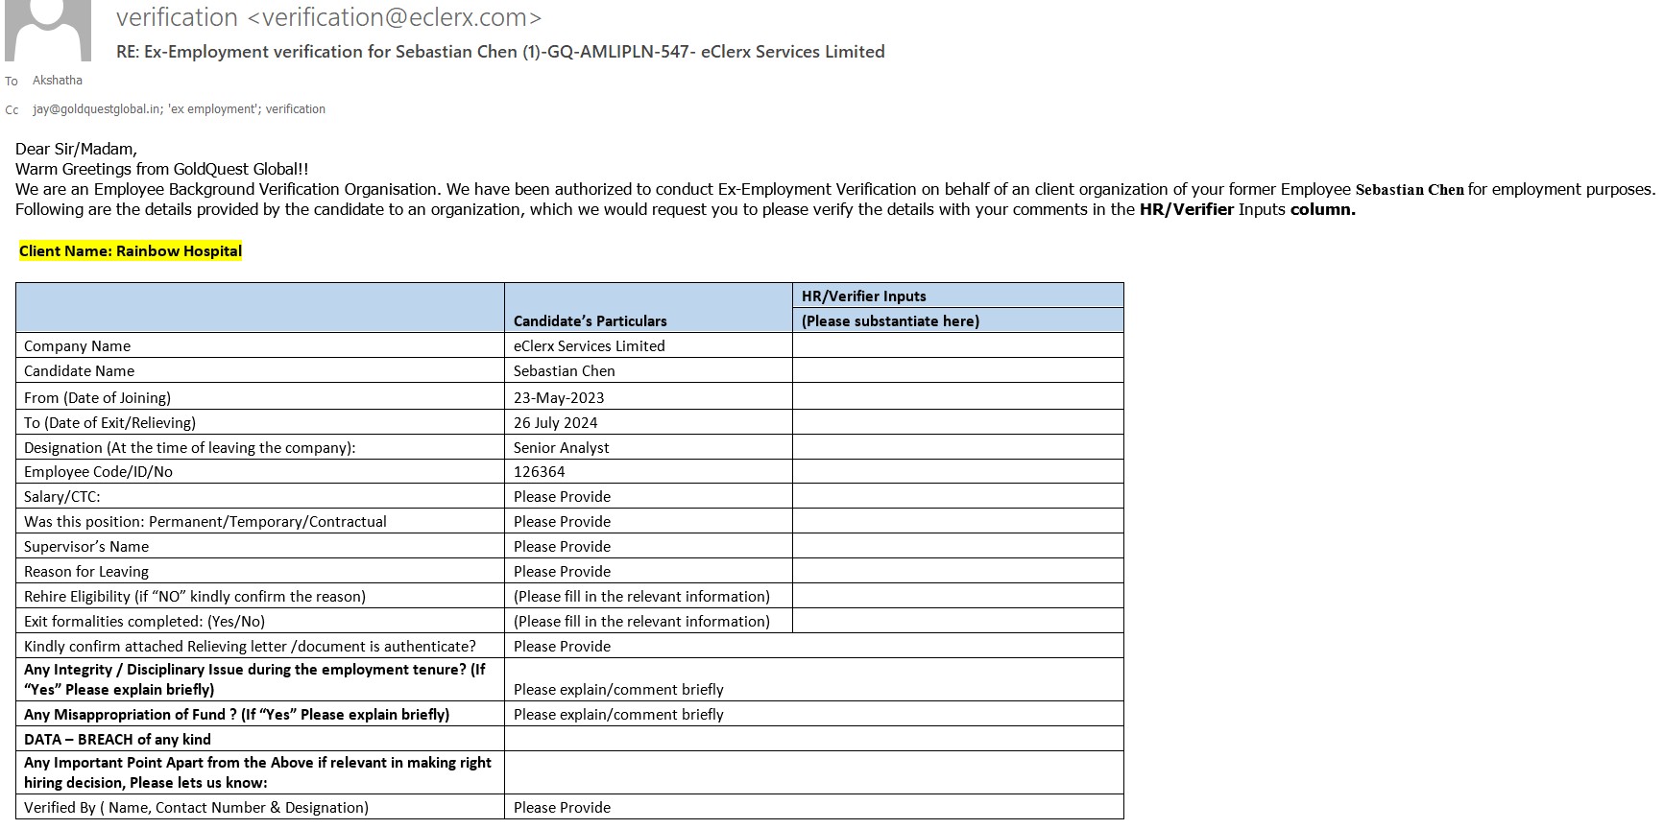Click 'Exit formalities completed: (Yes/No)' label
The image size is (1664, 829).
point(145,621)
